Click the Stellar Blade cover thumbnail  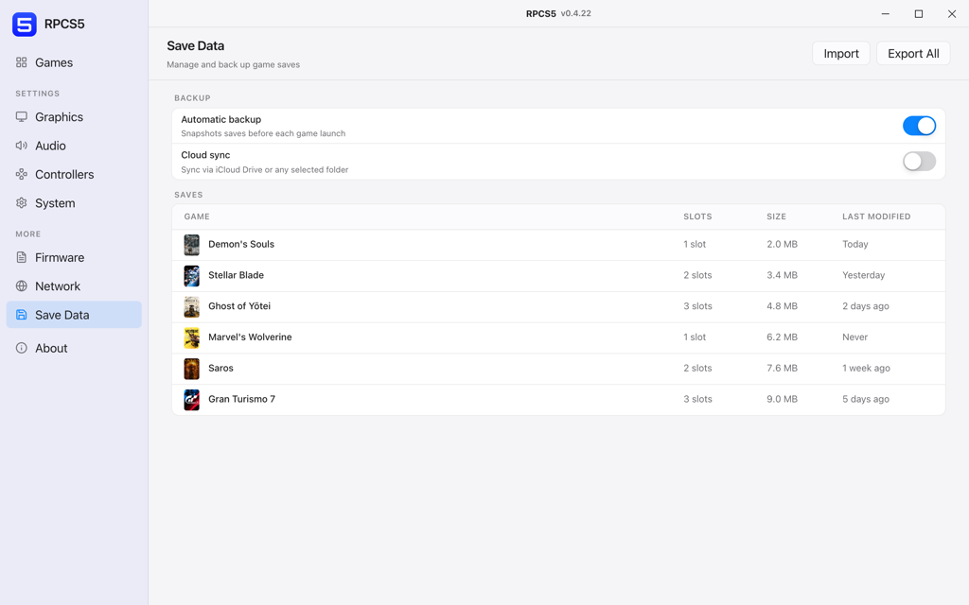(x=191, y=276)
